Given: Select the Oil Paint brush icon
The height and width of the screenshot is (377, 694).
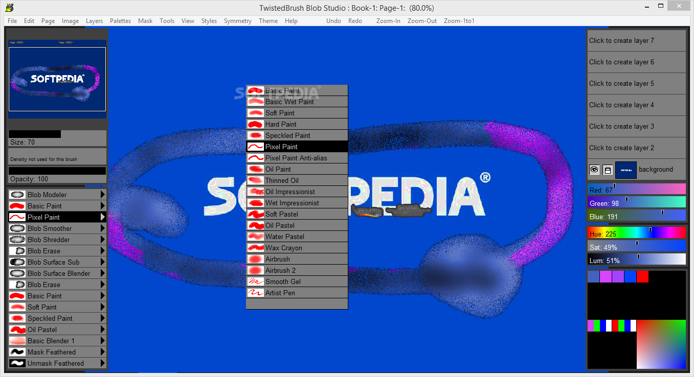Looking at the screenshot, I should pyautogui.click(x=255, y=169).
